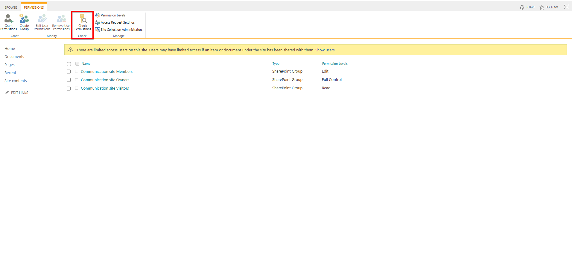
Task: Click the Full Control permission level text
Action: 332,80
